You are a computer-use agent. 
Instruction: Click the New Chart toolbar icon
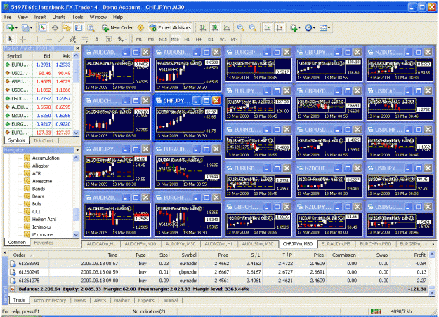11,27
